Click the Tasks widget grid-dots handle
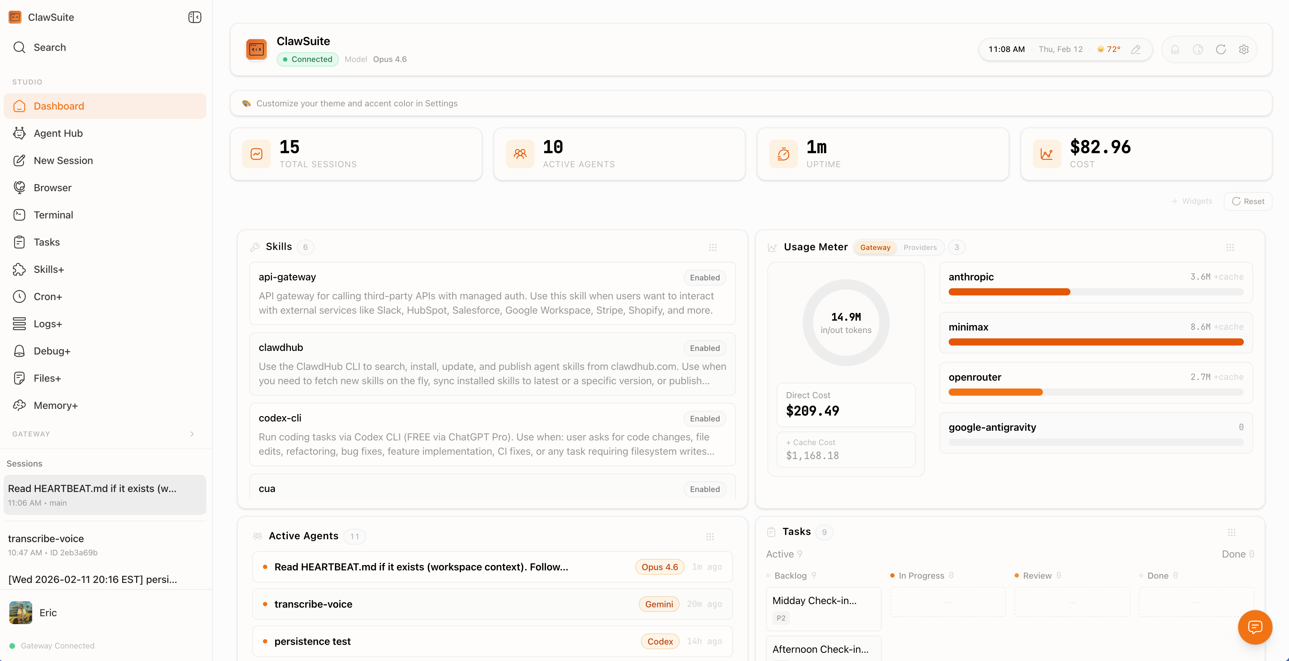This screenshot has width=1289, height=661. coord(1232,532)
